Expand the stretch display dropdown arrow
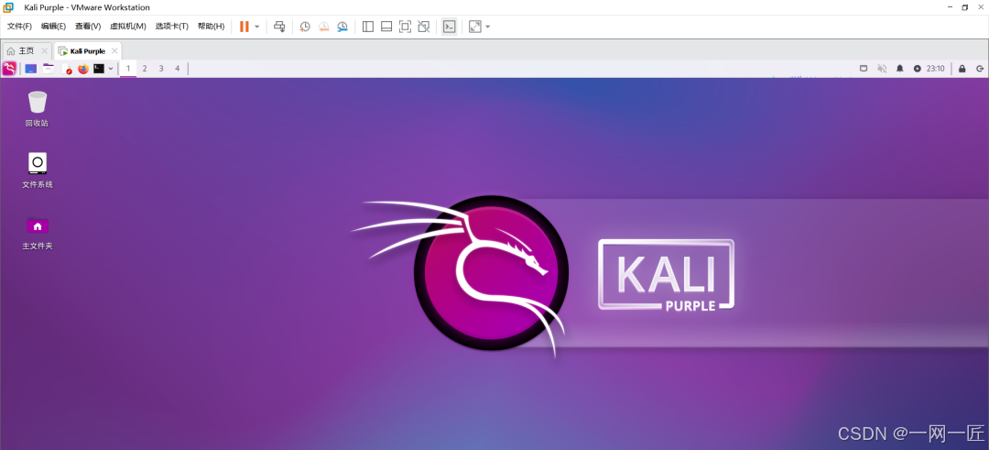 pos(487,27)
